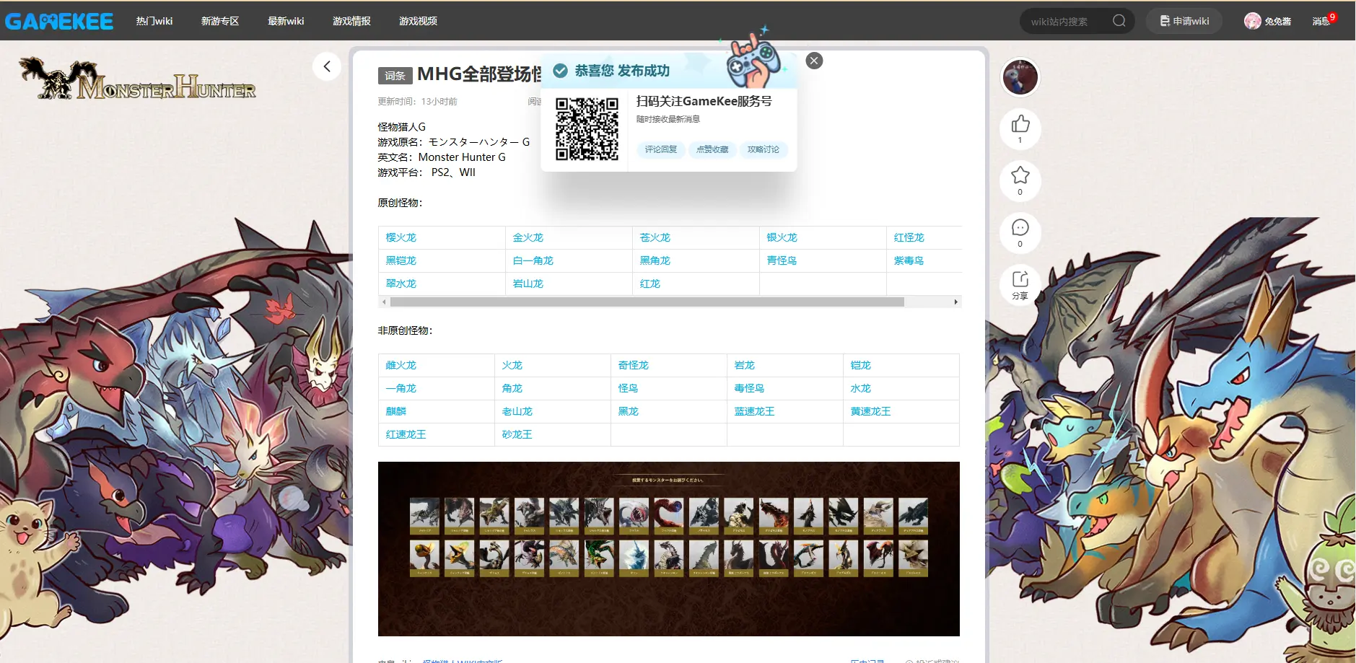This screenshot has width=1356, height=663.
Task: Click the table horizontal scrollbar right arrow
Action: [955, 302]
